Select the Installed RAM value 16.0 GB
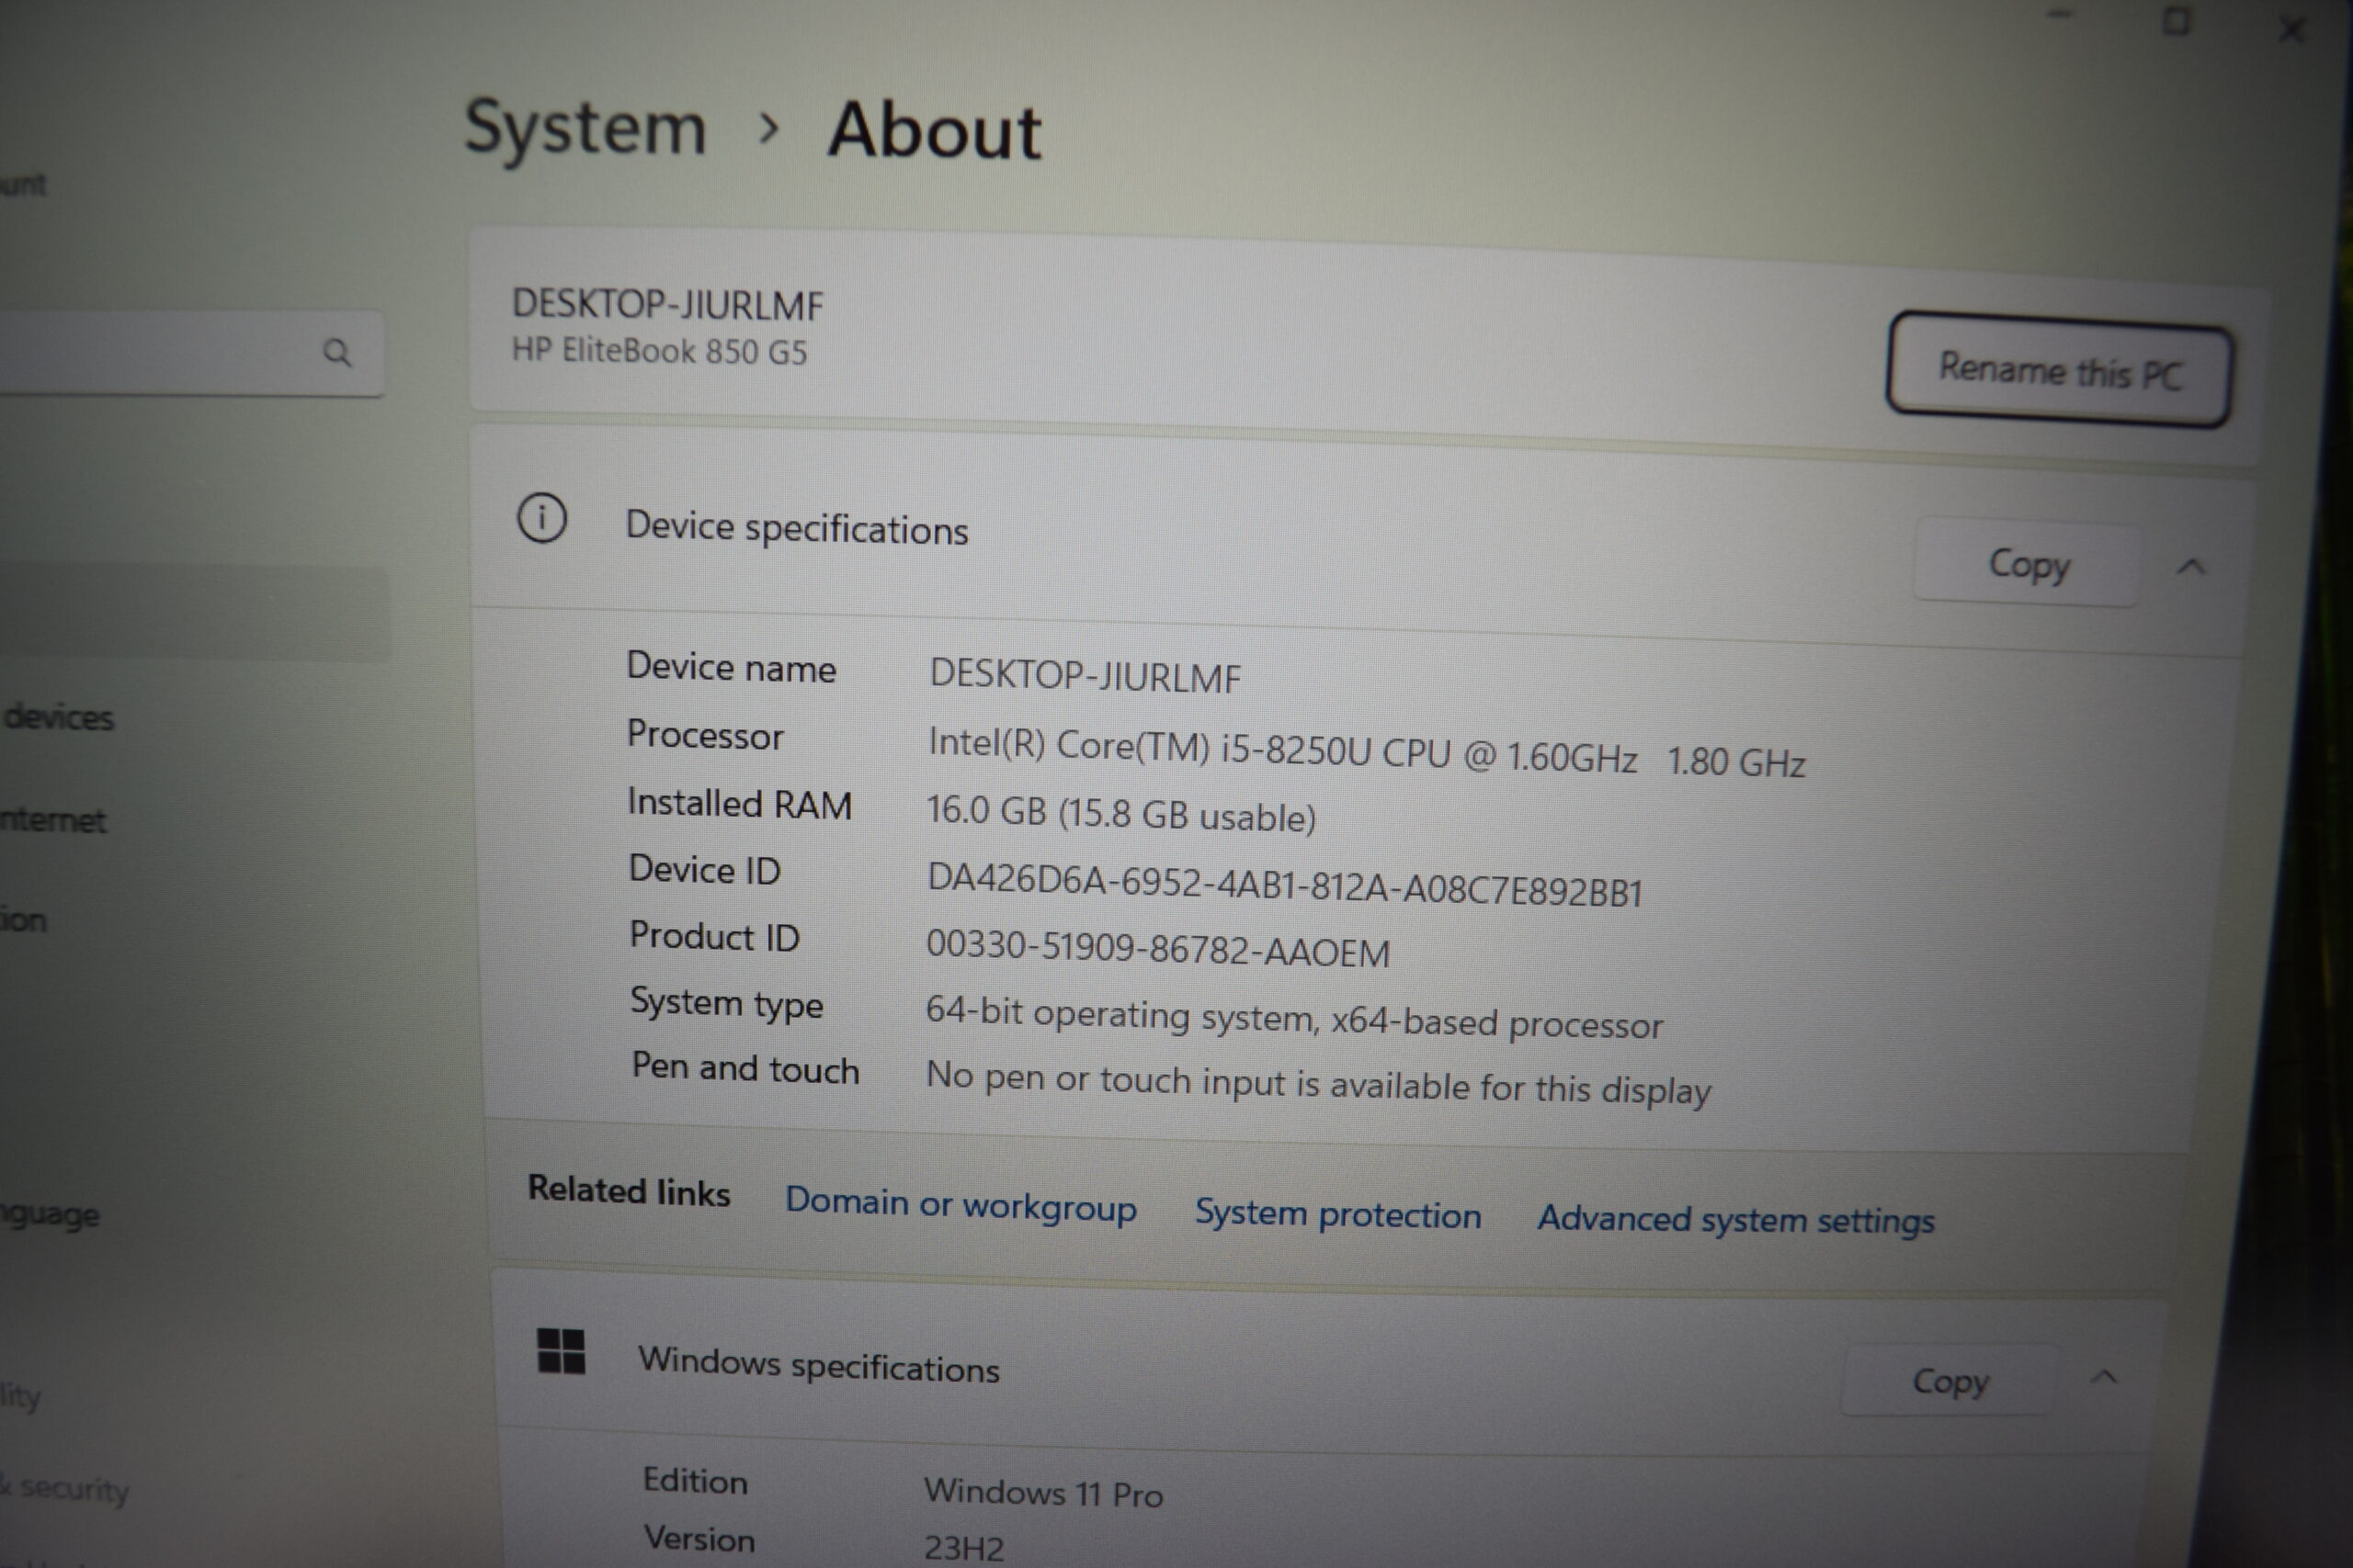The width and height of the screenshot is (2353, 1568). tap(1120, 814)
